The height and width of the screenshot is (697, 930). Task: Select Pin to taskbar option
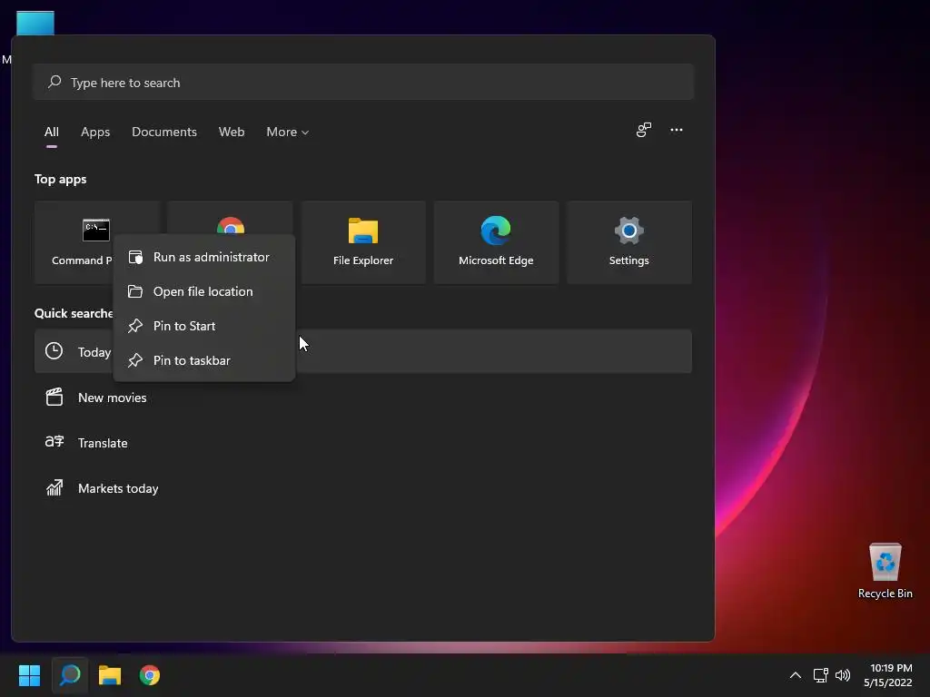click(204, 360)
